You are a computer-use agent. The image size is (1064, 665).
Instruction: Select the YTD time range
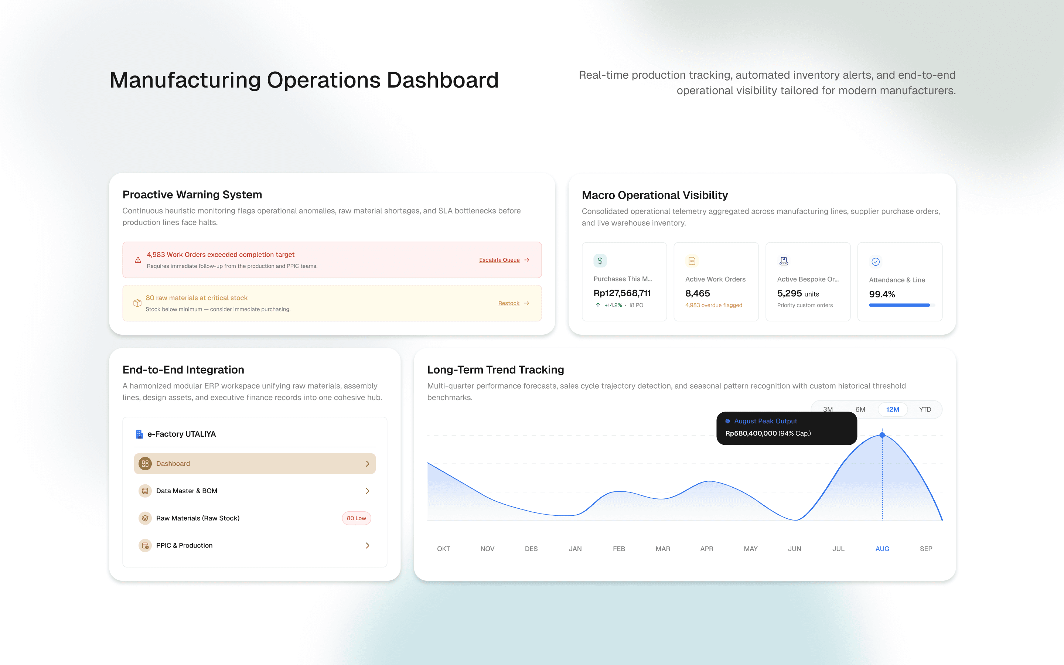coord(925,409)
